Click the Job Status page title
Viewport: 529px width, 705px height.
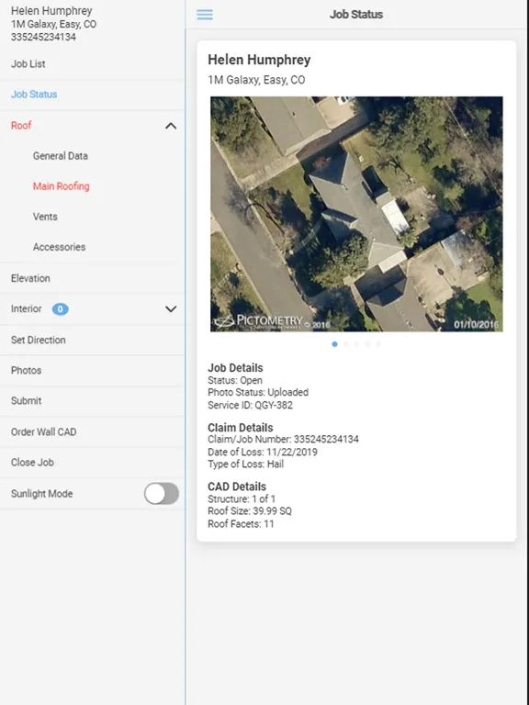coord(356,15)
